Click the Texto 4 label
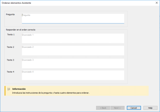This screenshot has height=112, width=160. click(11, 72)
